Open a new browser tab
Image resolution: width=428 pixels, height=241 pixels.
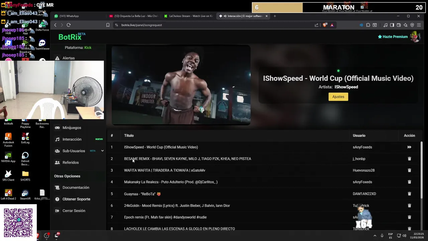point(275,16)
